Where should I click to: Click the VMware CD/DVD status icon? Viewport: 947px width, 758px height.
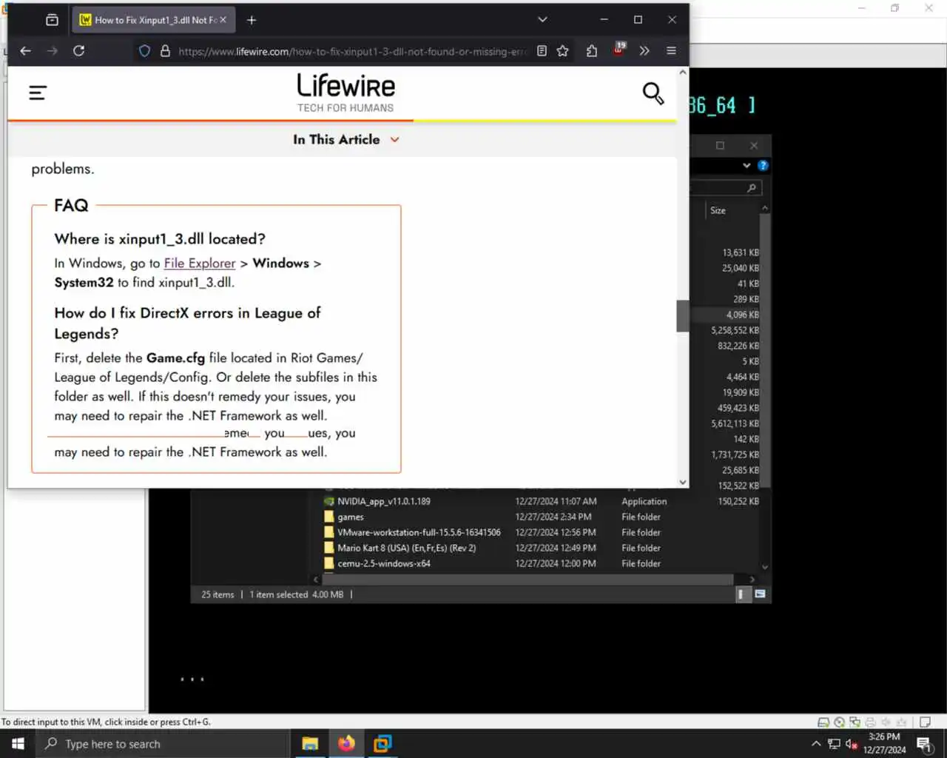(839, 722)
